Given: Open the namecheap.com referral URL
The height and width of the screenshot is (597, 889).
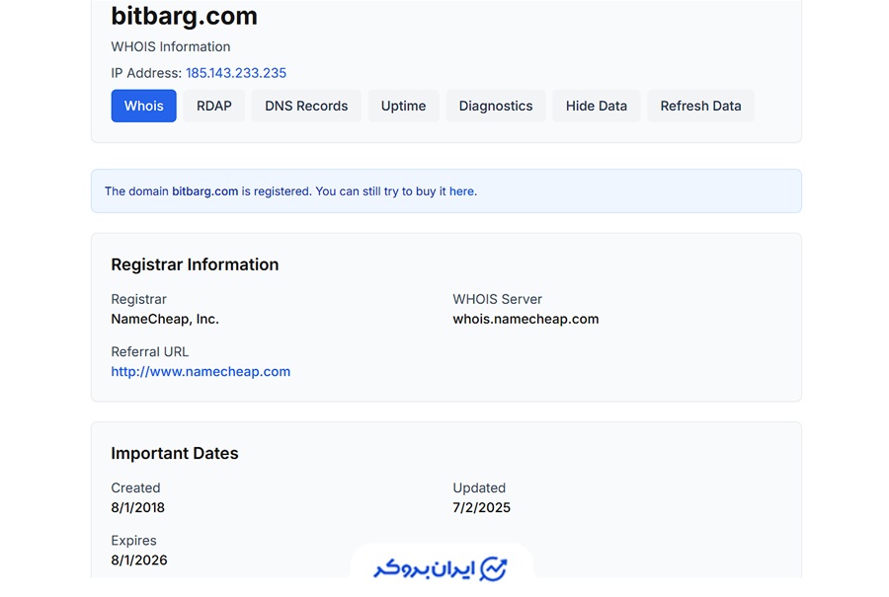Looking at the screenshot, I should point(201,372).
